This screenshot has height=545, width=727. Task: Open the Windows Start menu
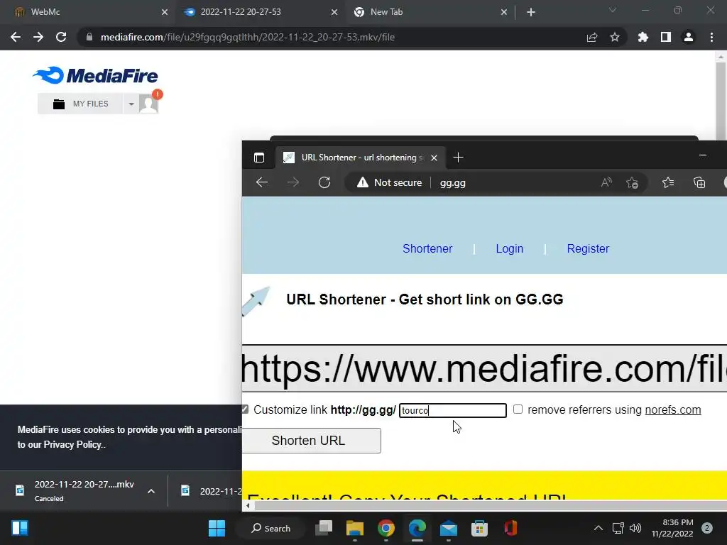coord(217,528)
